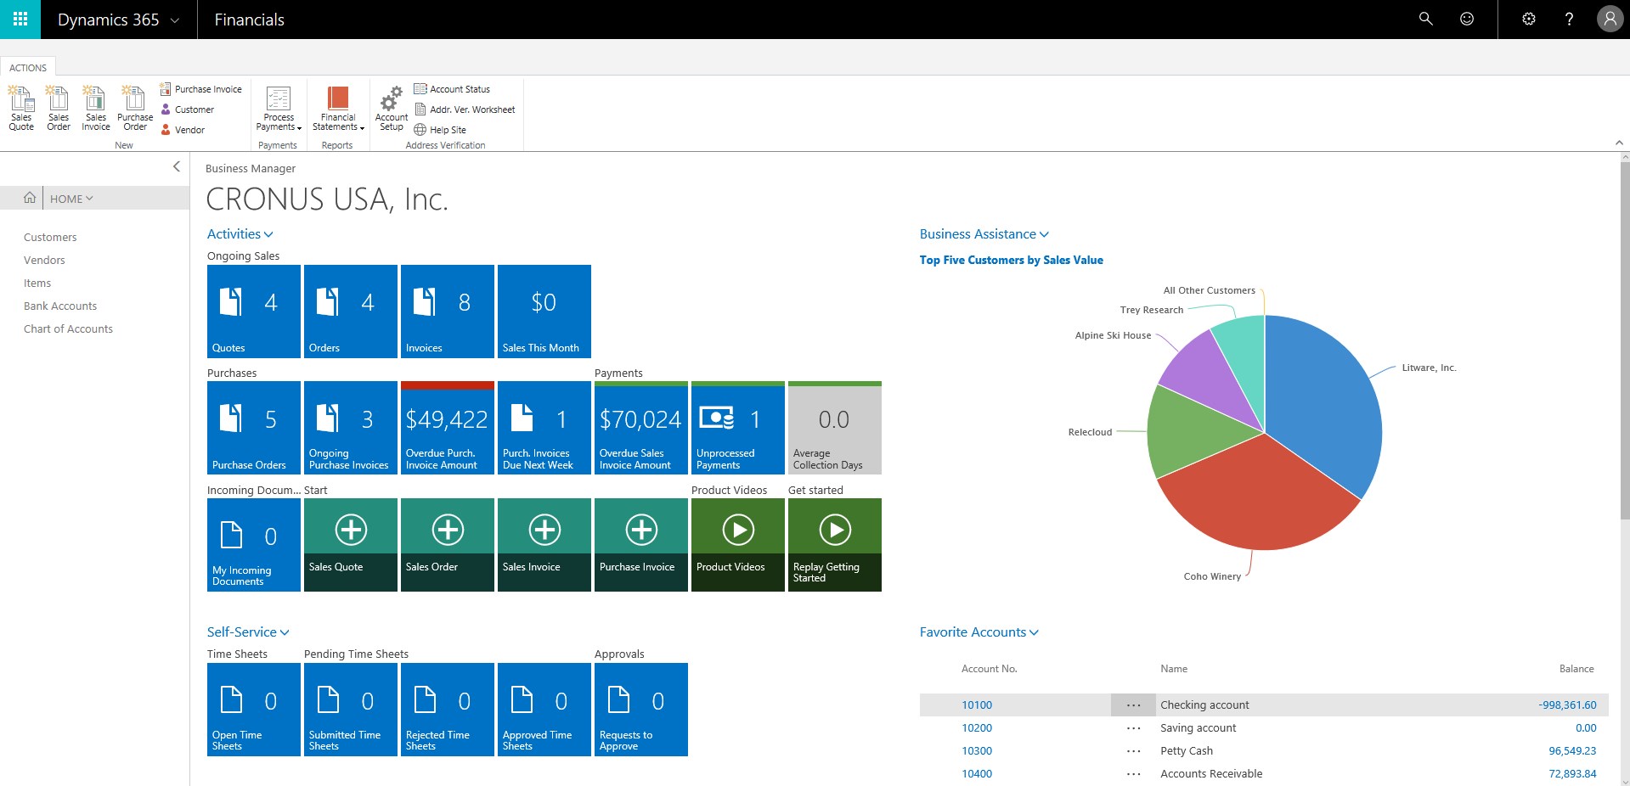Create a new Sales Order from ribbon

pyautogui.click(x=59, y=108)
